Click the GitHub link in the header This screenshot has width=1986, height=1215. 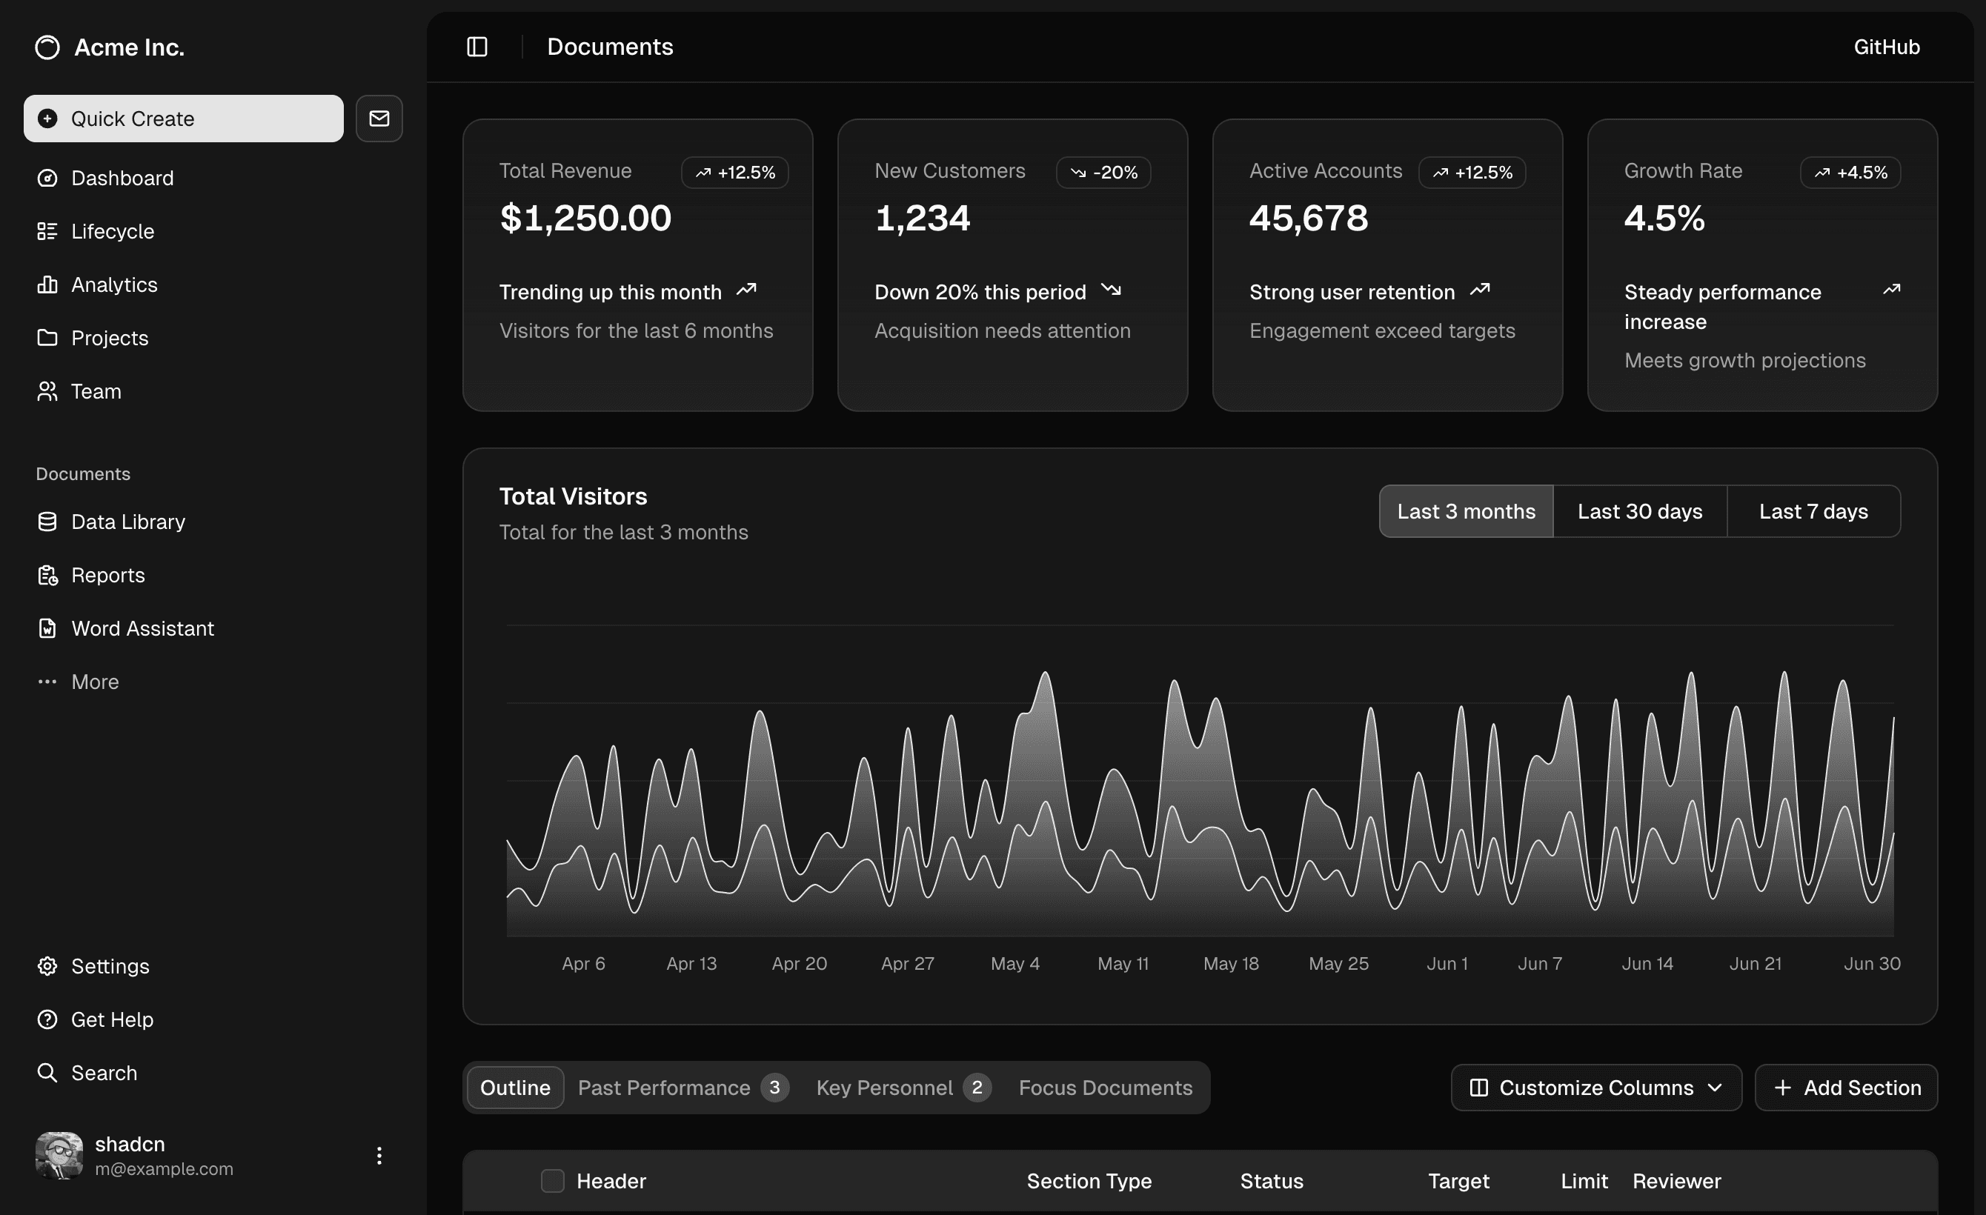[1885, 46]
